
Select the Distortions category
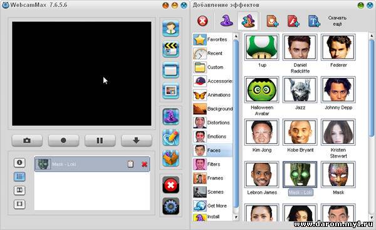coord(212,122)
